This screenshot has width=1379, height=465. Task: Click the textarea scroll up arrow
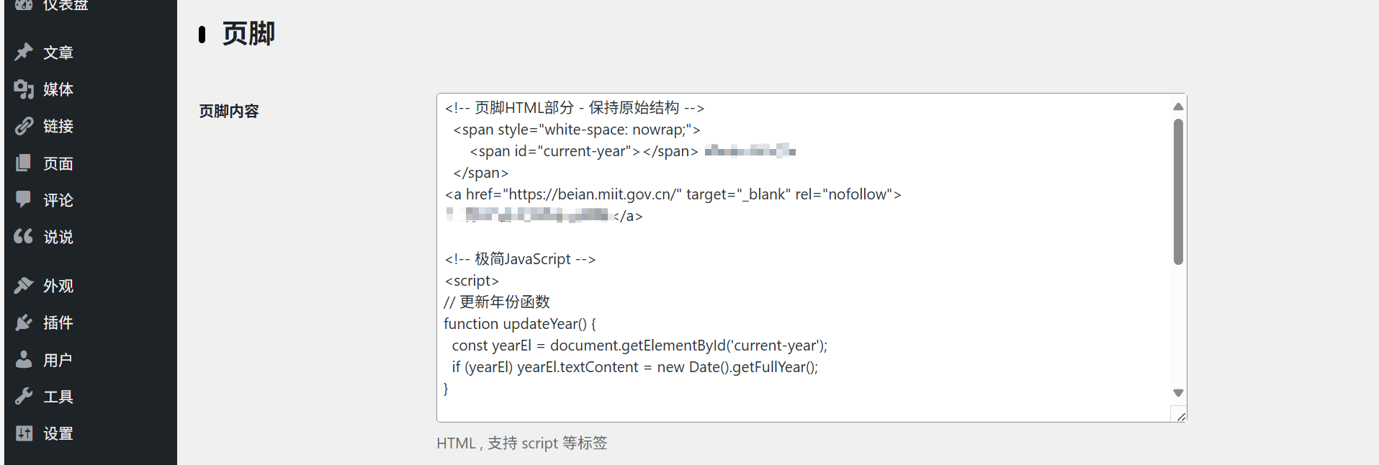click(1178, 107)
